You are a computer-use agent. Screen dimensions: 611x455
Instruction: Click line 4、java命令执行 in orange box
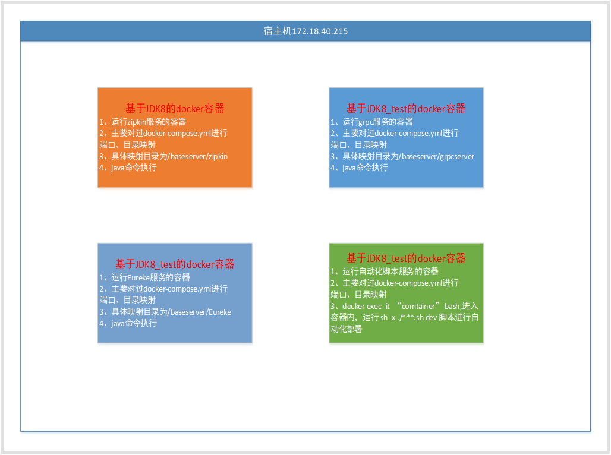click(x=128, y=168)
